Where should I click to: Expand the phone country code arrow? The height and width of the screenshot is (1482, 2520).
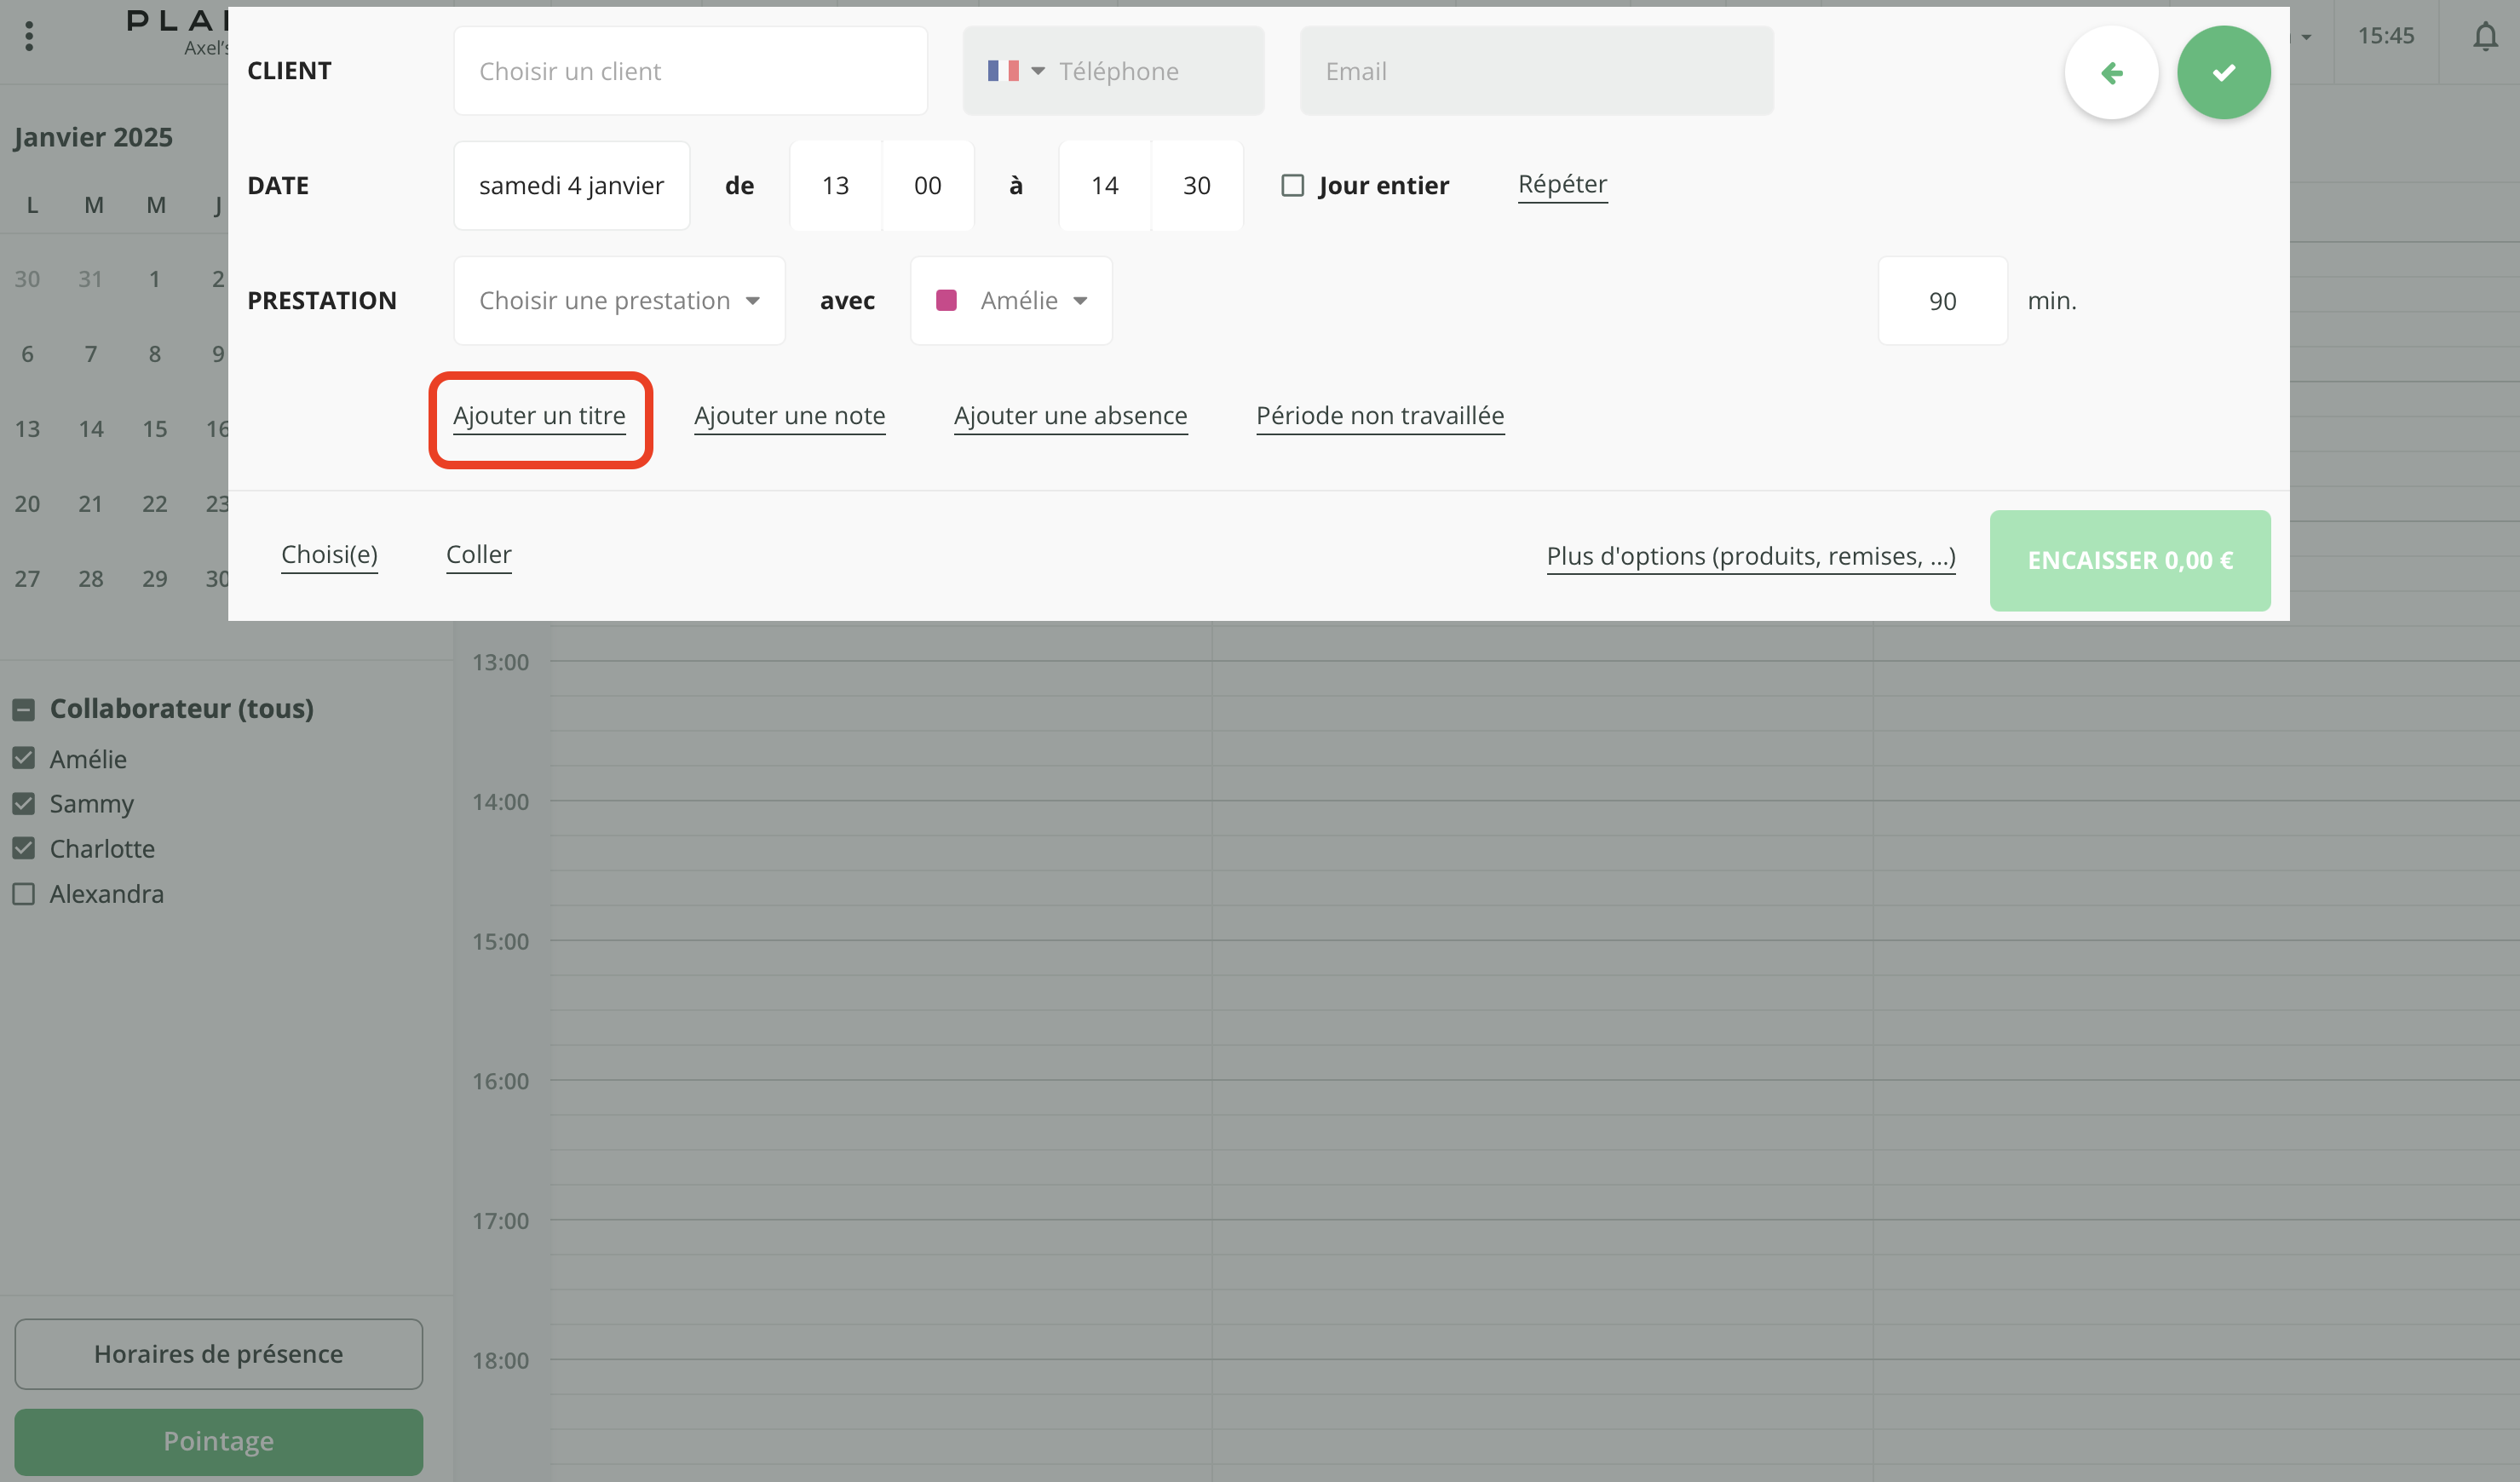click(x=1038, y=71)
